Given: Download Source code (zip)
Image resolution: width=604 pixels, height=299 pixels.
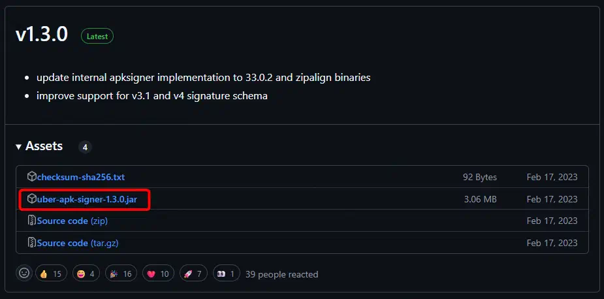Looking at the screenshot, I should point(72,221).
